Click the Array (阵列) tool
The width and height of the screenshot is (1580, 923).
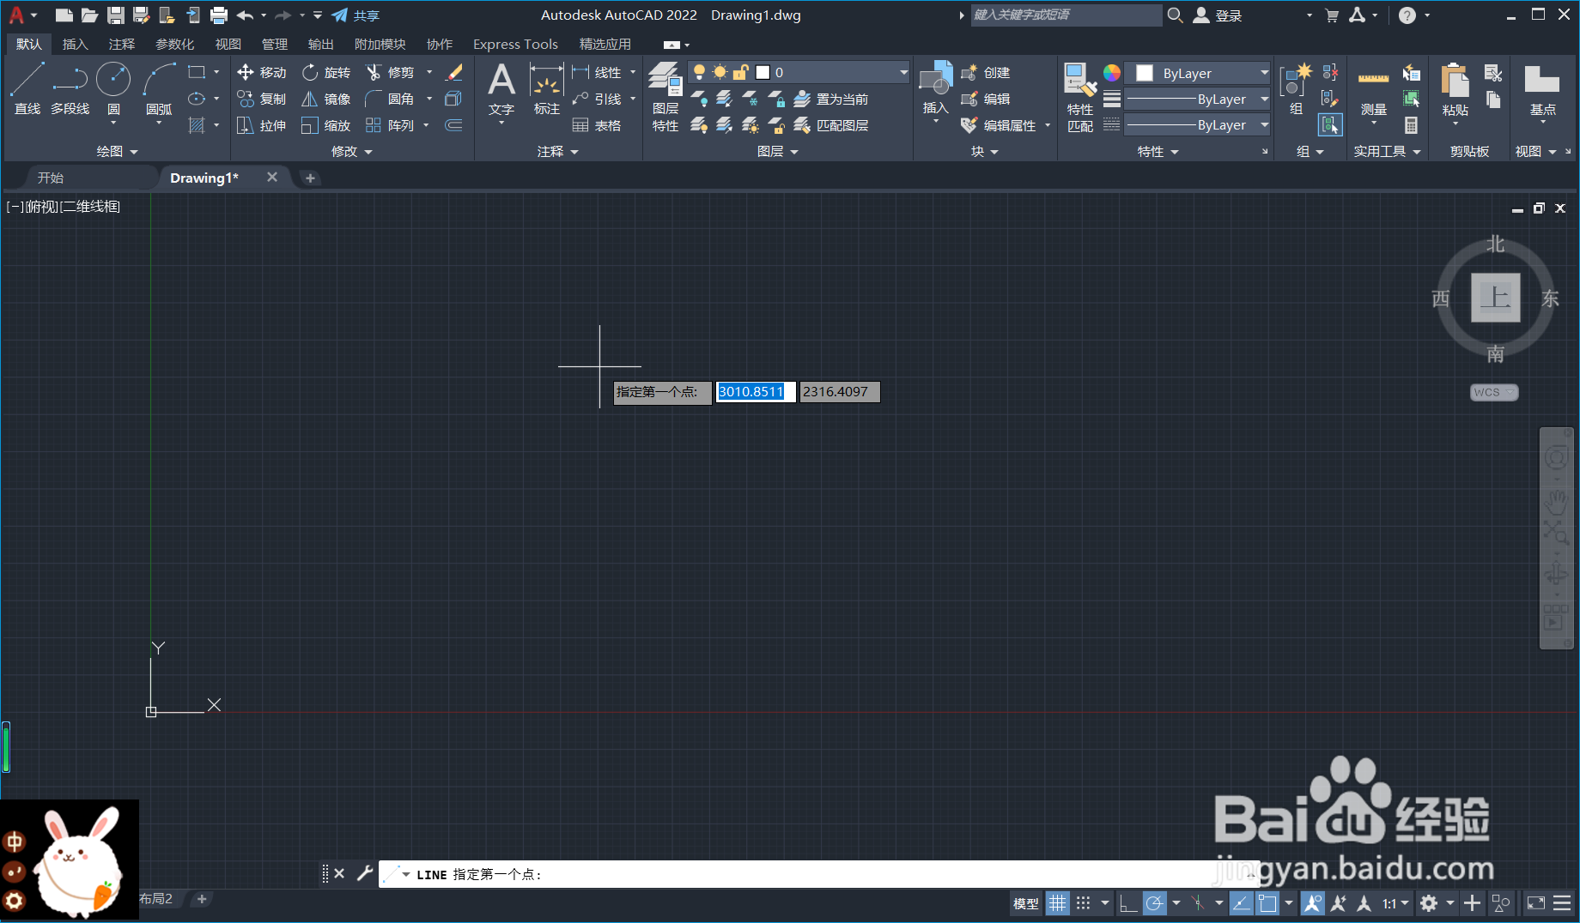coord(391,126)
